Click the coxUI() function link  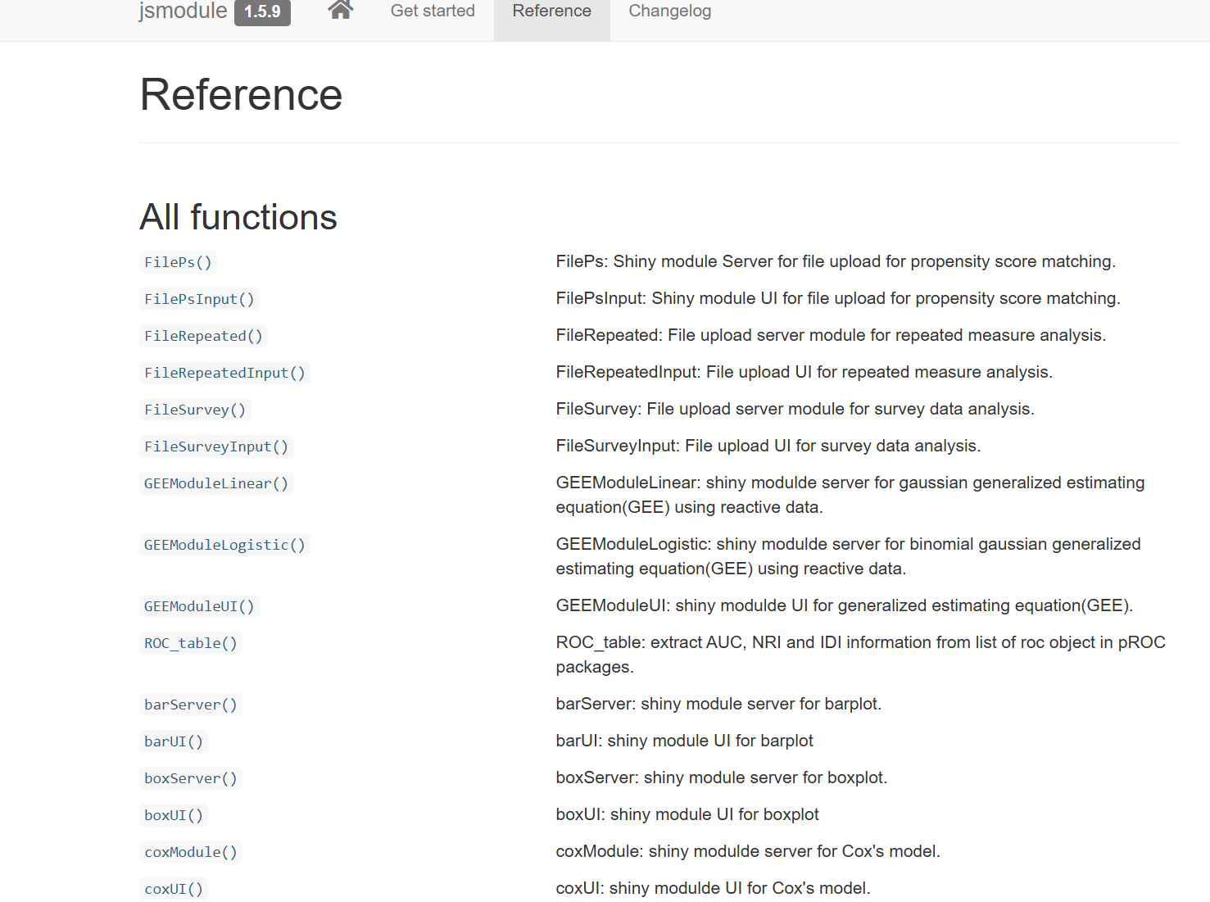pyautogui.click(x=174, y=889)
